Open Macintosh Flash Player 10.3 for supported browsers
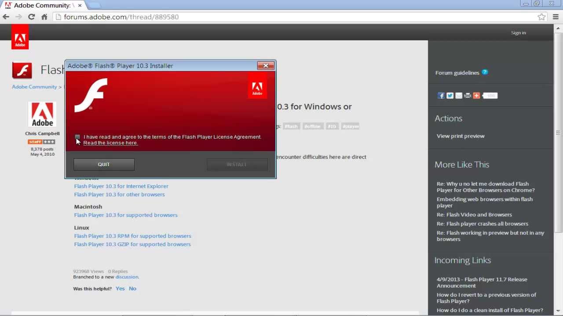The image size is (563, 316). click(126, 215)
